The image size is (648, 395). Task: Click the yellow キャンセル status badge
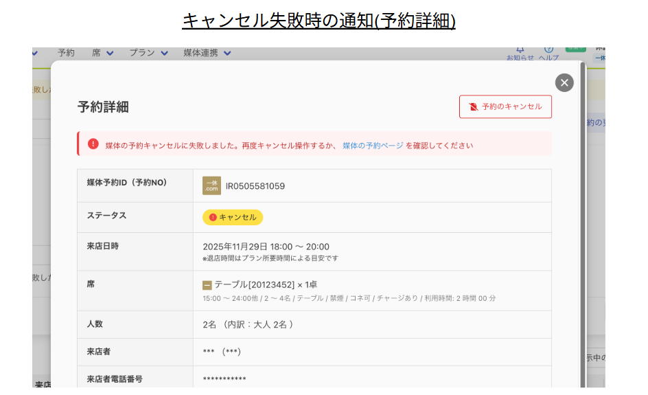[233, 217]
